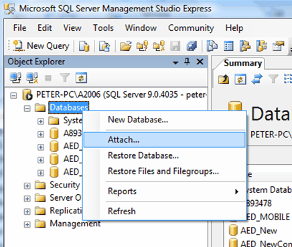Expand the A893 database node
Image resolution: width=292 pixels, height=247 pixels.
click(41, 135)
